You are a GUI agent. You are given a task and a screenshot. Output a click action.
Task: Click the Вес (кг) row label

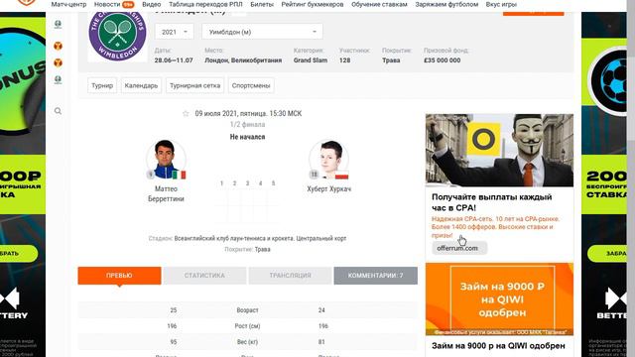(247, 342)
